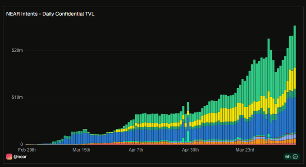Click the blue segment of the last bar
The width and height of the screenshot is (306, 167).
(295, 115)
